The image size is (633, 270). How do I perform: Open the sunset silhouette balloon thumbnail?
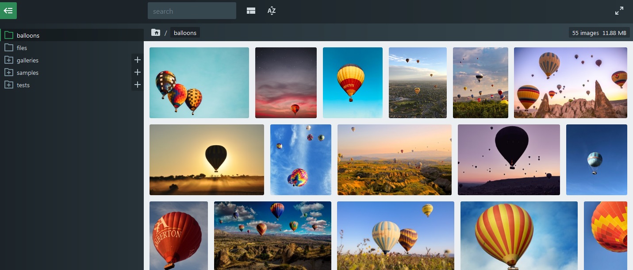click(x=207, y=160)
